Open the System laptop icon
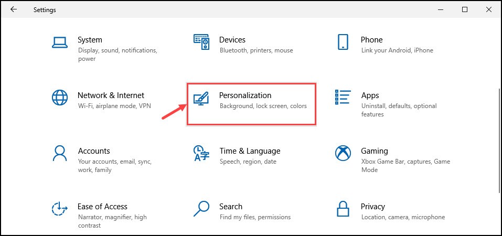Image resolution: width=502 pixels, height=236 pixels. pyautogui.click(x=60, y=42)
